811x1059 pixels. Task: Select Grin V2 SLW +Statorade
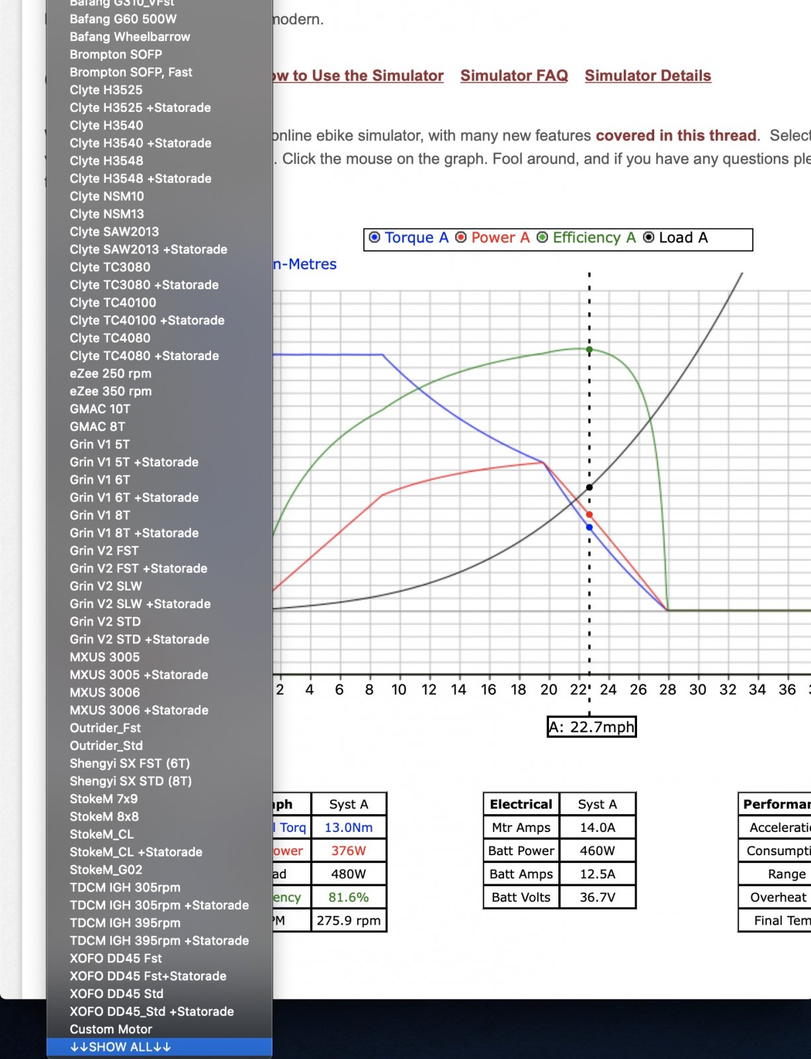click(159, 604)
